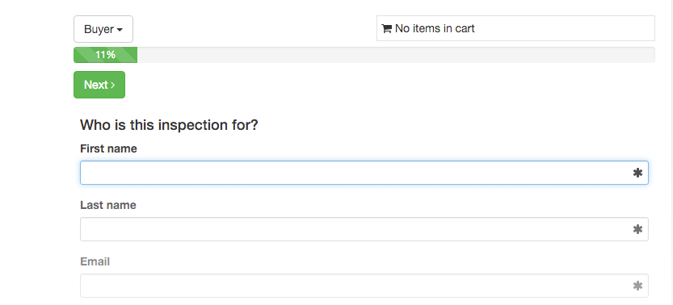Click the chevron arrow on Next button

[x=113, y=86]
